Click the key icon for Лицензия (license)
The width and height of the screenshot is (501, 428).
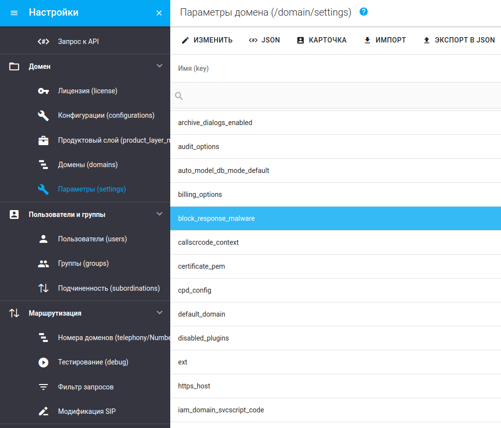point(43,91)
